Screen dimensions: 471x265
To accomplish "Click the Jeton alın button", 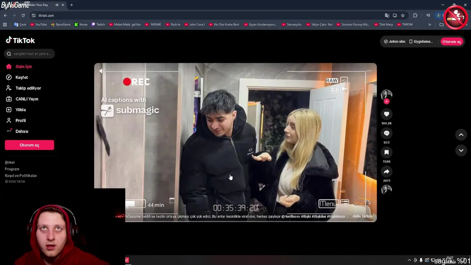I will click(394, 42).
